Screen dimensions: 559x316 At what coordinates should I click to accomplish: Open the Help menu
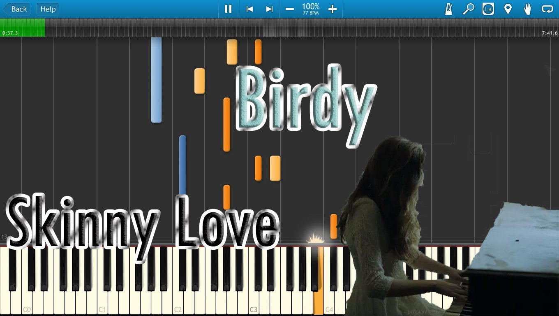click(48, 9)
